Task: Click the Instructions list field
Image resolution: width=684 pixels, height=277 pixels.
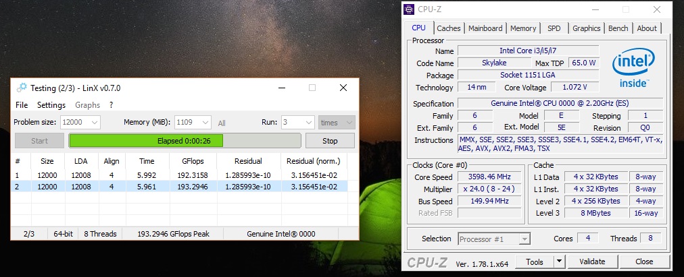Action: click(x=560, y=144)
